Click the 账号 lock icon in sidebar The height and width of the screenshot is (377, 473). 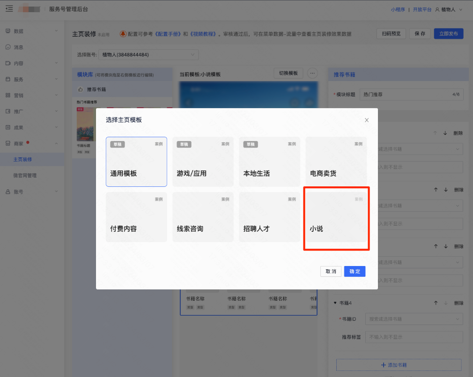click(8, 192)
